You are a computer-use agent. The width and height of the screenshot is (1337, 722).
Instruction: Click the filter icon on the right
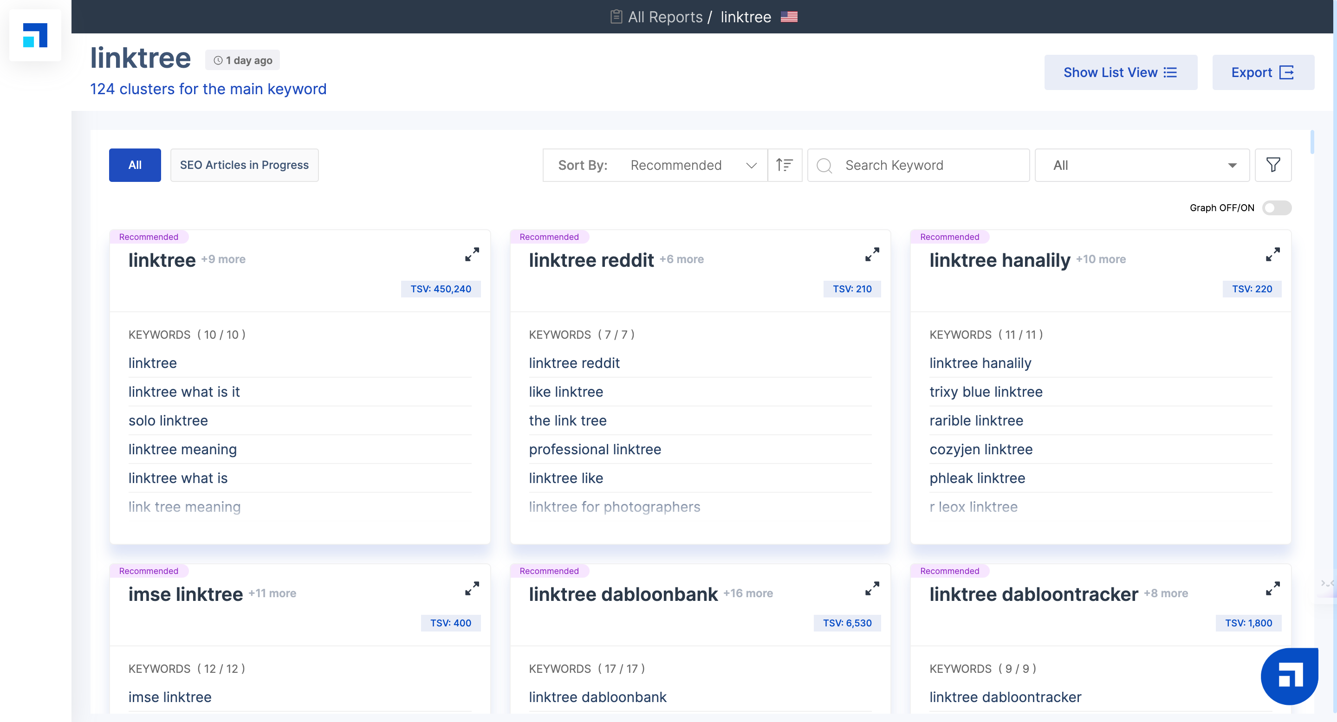click(x=1273, y=165)
